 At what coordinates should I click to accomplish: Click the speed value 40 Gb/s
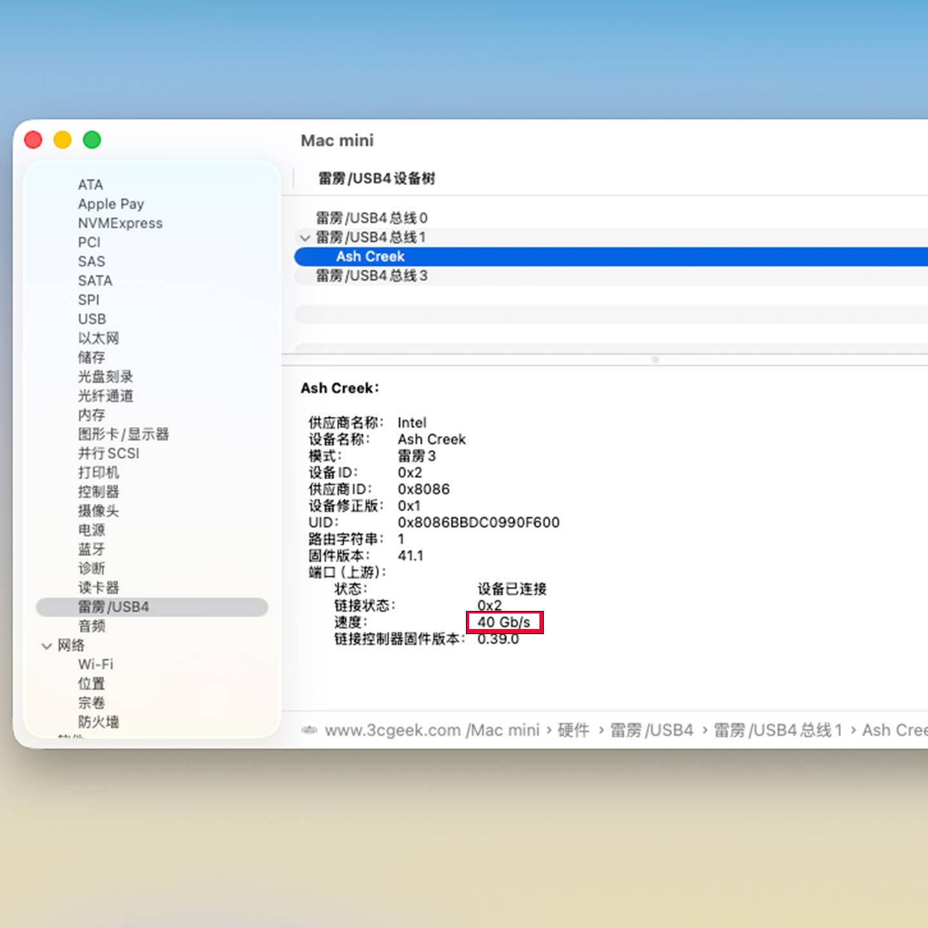504,623
